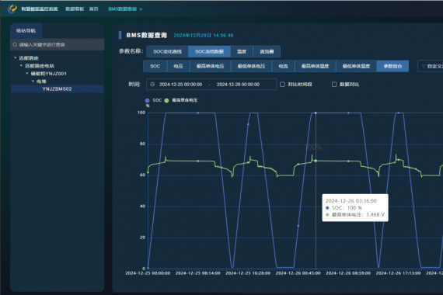
Task: Select the 最低单体温度 sub-parameter tab
Action: tap(356, 66)
